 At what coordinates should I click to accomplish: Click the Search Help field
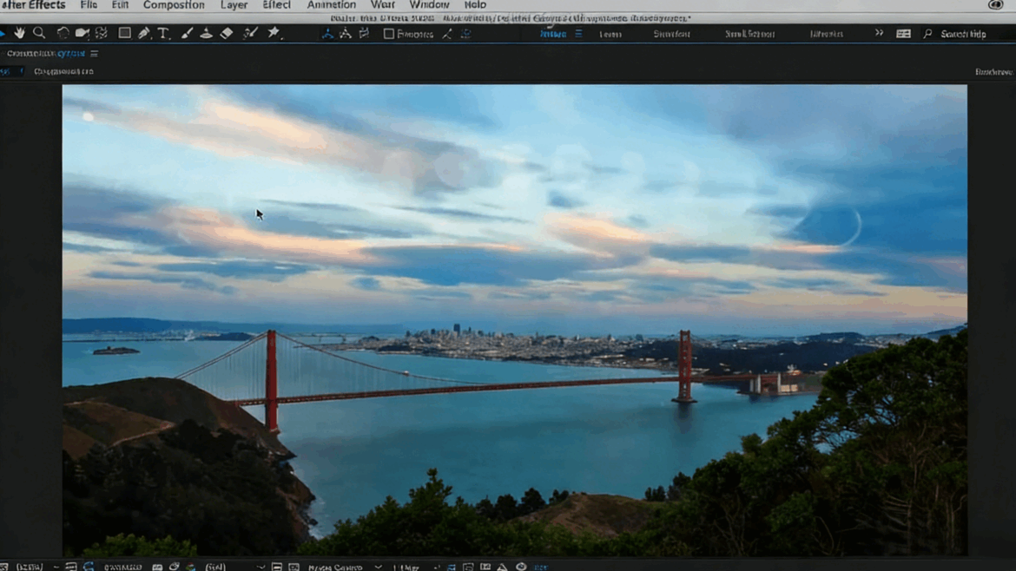click(963, 34)
